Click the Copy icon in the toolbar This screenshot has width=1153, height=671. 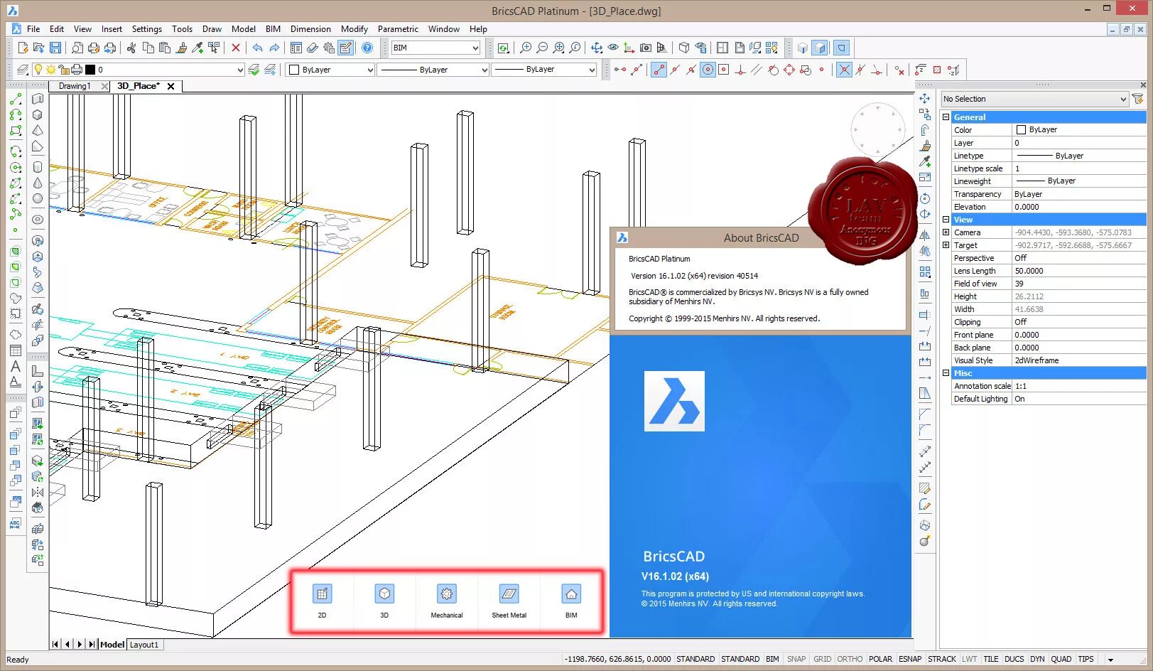(x=148, y=48)
